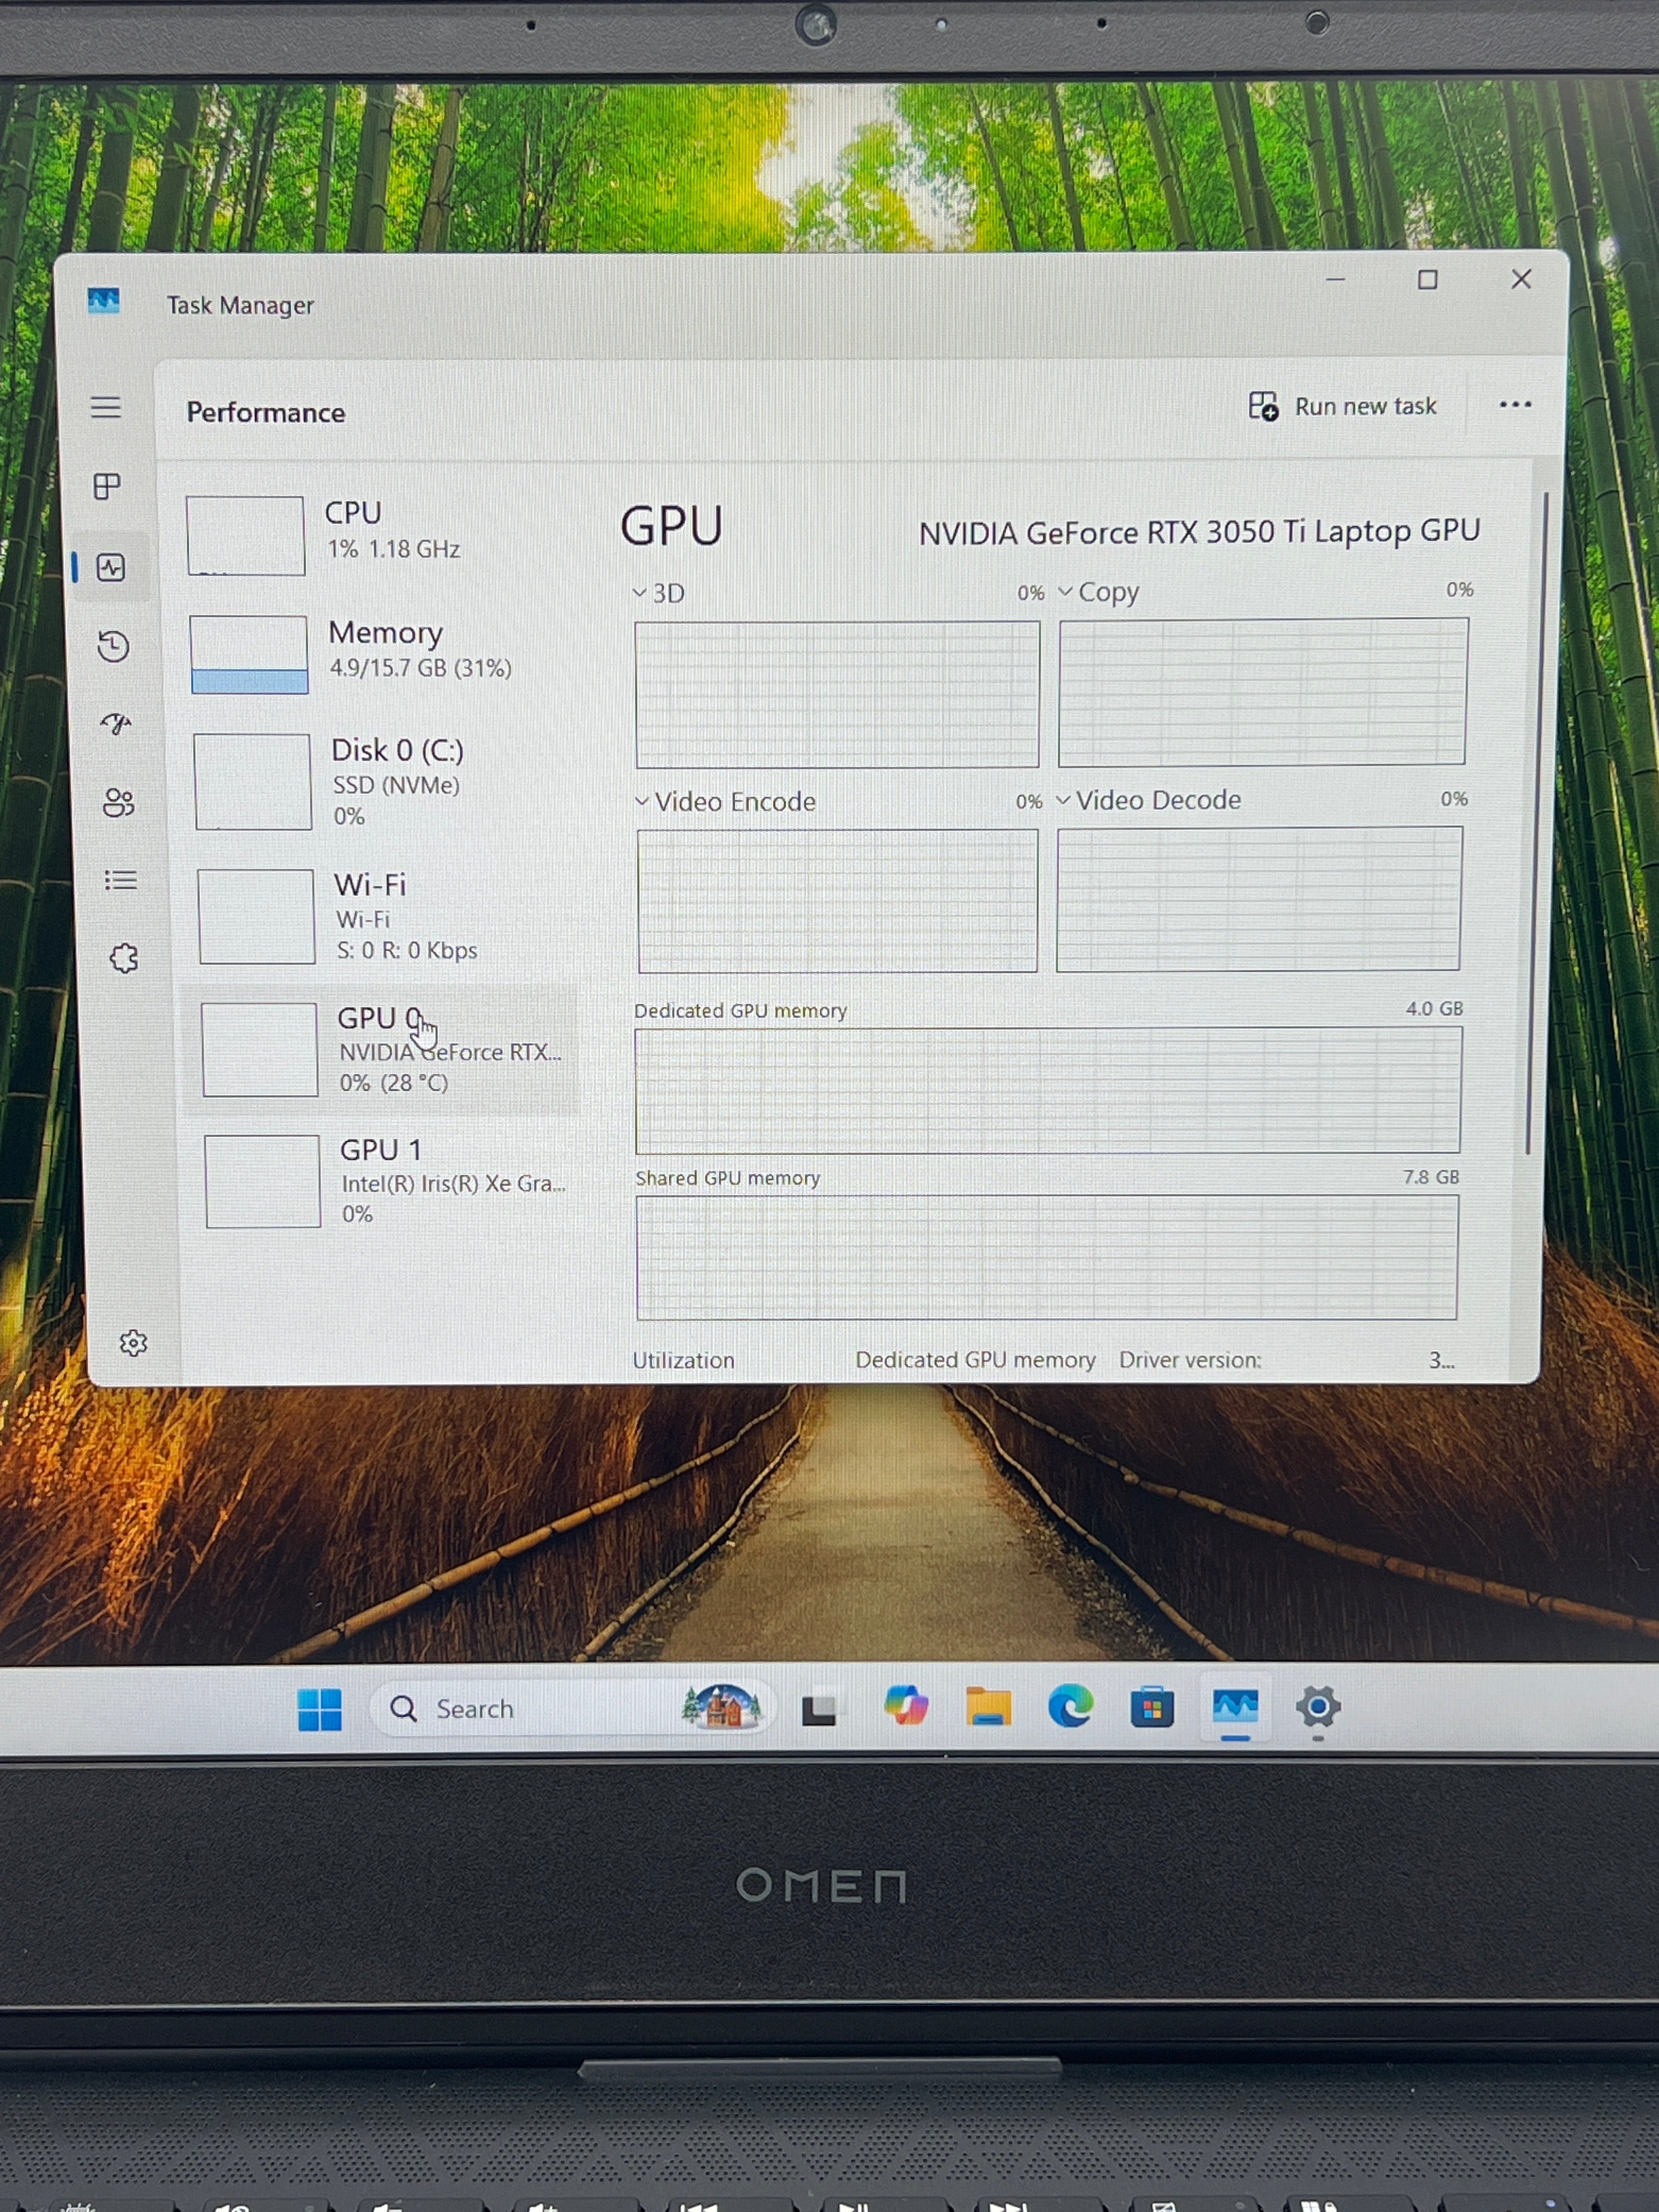Open the Users page icon
The height and width of the screenshot is (2212, 1659).
(x=119, y=802)
